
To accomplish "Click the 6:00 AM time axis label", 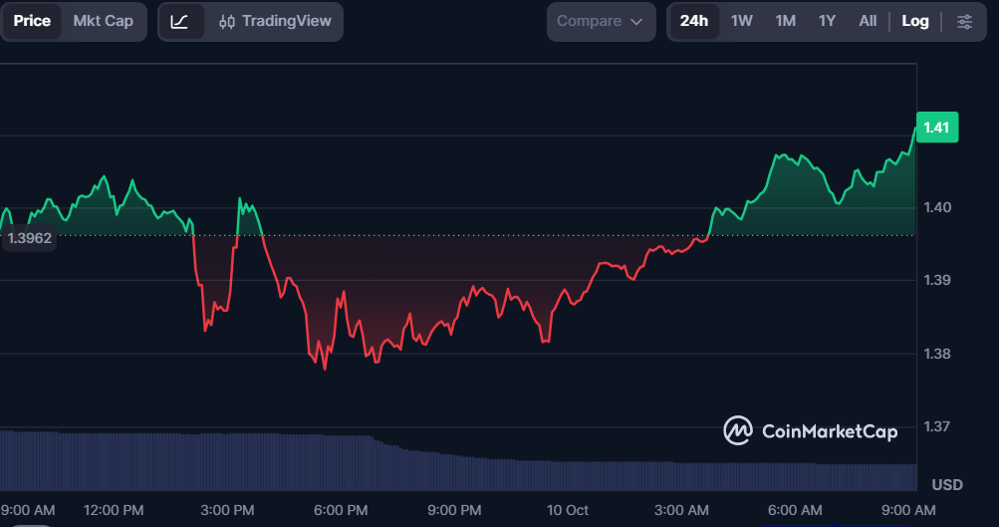I will (x=795, y=510).
